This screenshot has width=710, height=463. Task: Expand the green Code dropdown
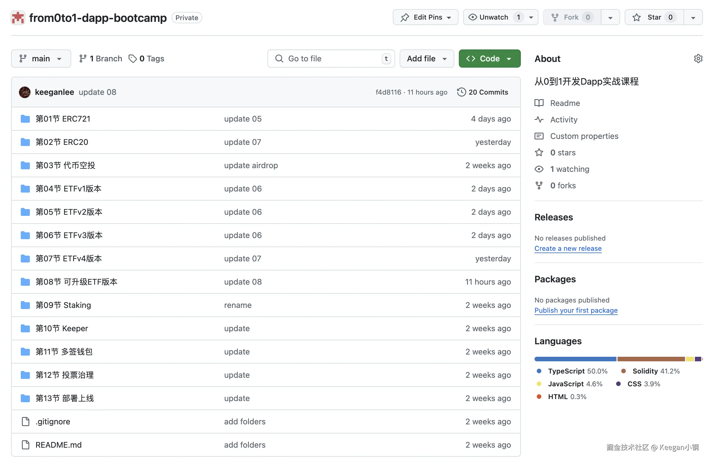pyautogui.click(x=489, y=59)
